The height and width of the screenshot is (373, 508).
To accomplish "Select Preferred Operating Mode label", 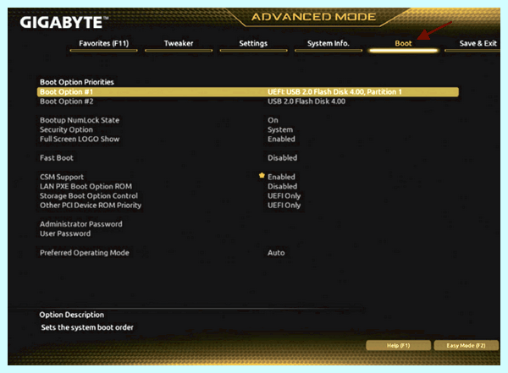I will point(84,253).
